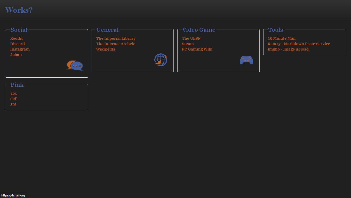The height and width of the screenshot is (198, 351).
Task: Open The UESP link
Action: pyautogui.click(x=191, y=38)
